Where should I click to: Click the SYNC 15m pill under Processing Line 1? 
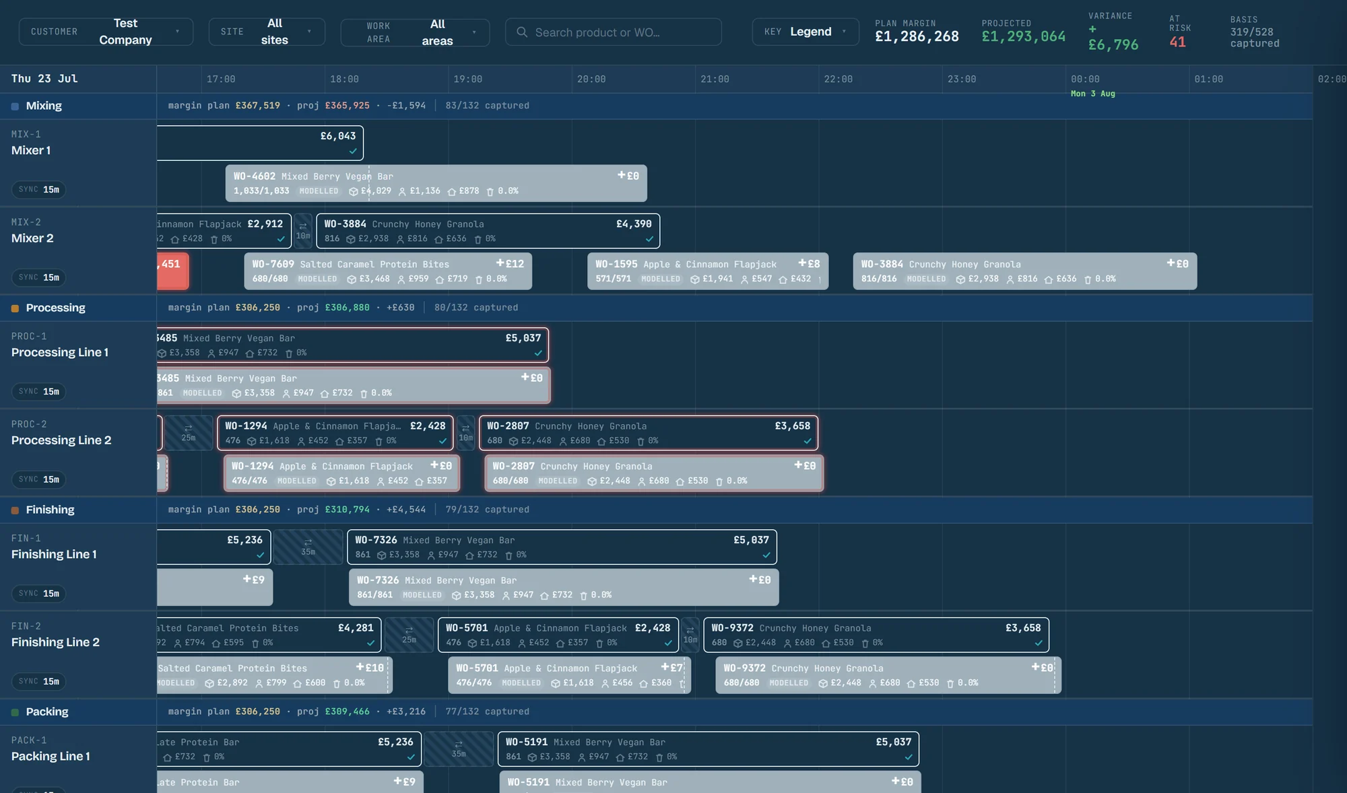point(38,392)
